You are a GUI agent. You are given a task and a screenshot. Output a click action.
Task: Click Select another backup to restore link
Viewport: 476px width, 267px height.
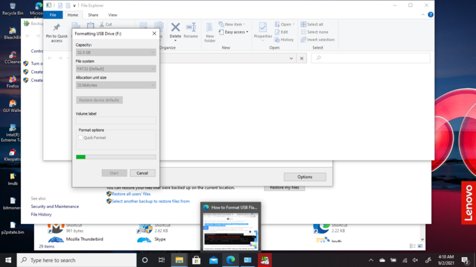tap(151, 201)
